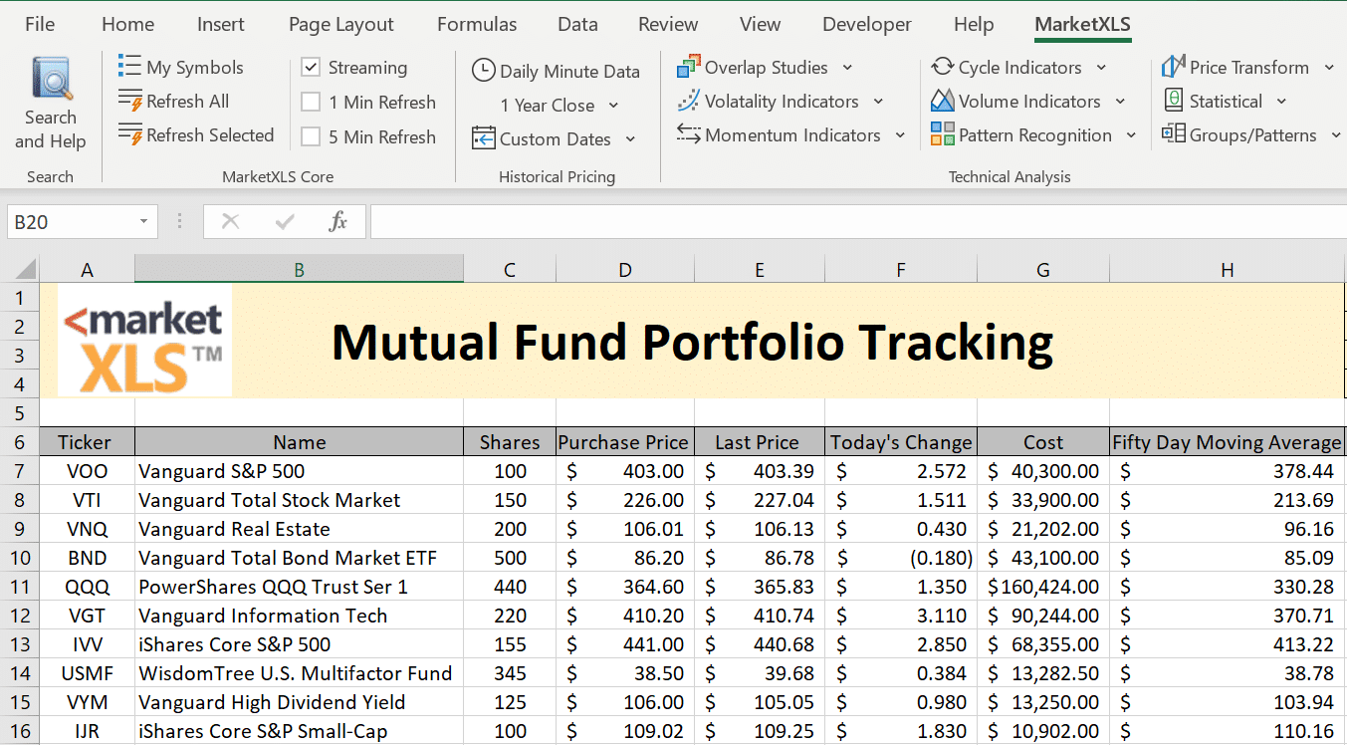1347x745 pixels.
Task: Expand the 1 Year Close dropdown
Action: click(x=613, y=106)
